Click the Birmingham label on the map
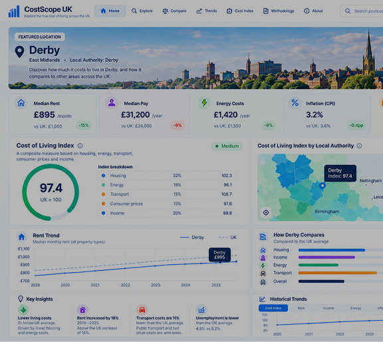The height and width of the screenshot is (342, 383). coord(327,211)
